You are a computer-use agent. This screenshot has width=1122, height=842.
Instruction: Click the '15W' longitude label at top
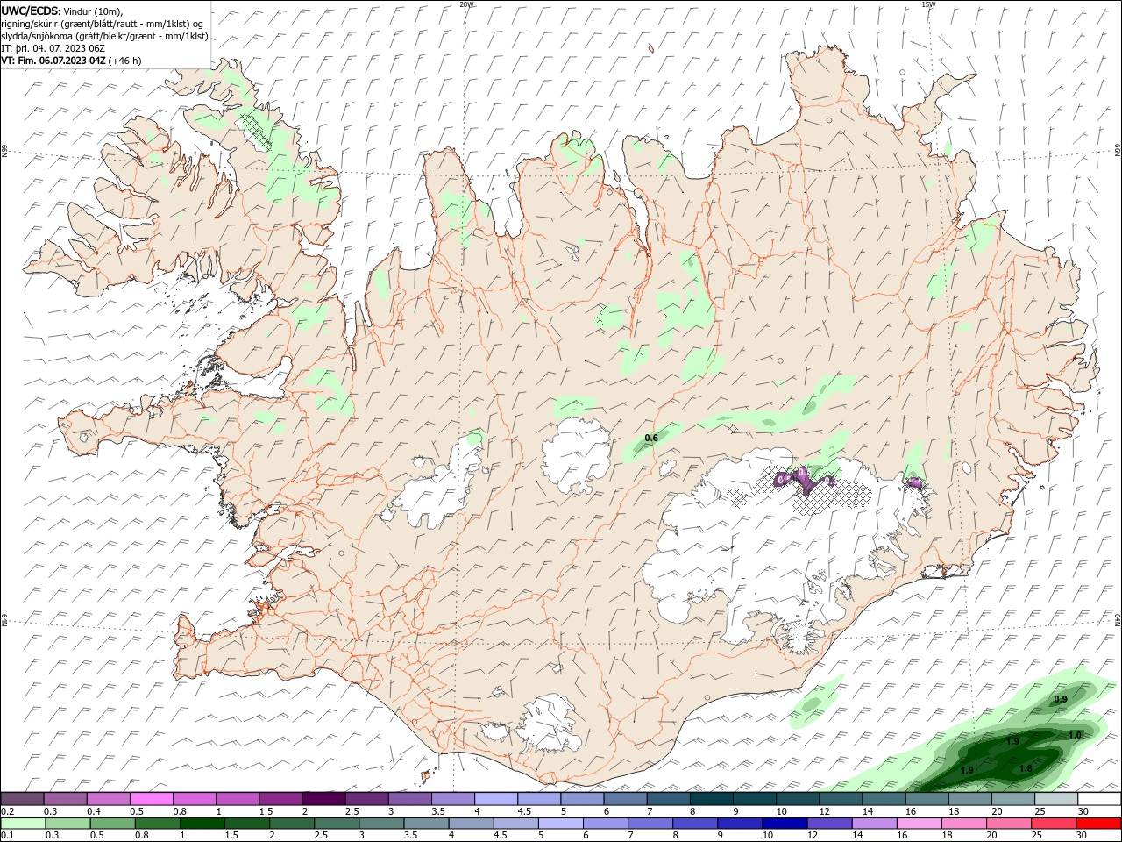coord(928,4)
